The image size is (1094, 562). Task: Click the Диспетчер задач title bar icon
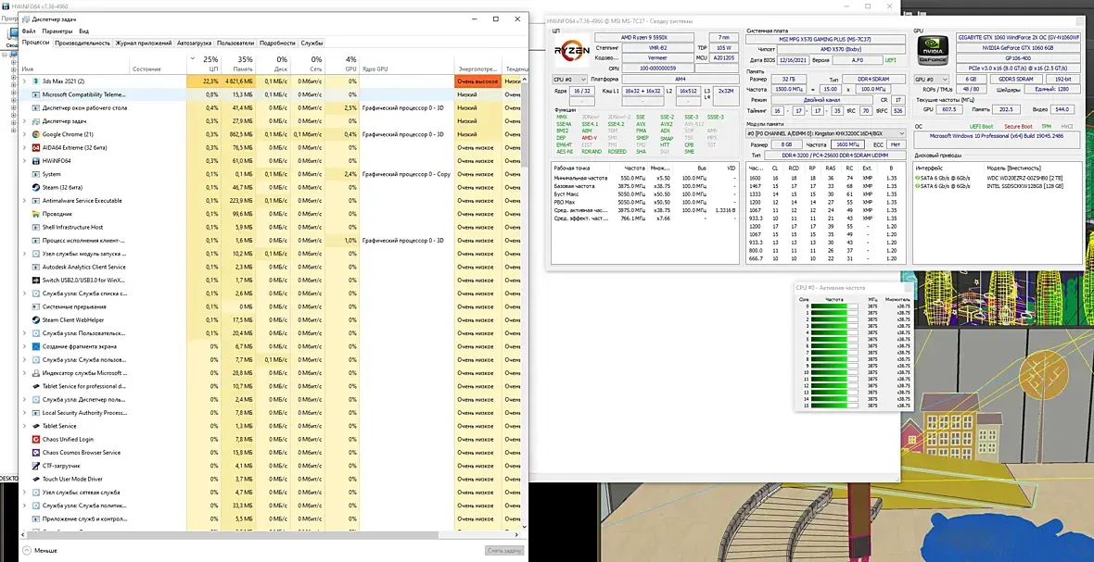(x=27, y=19)
